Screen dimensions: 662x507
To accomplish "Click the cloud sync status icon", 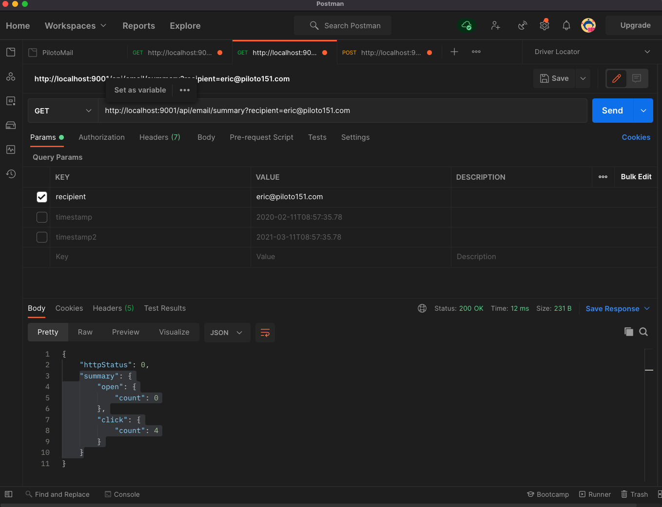I will [467, 25].
